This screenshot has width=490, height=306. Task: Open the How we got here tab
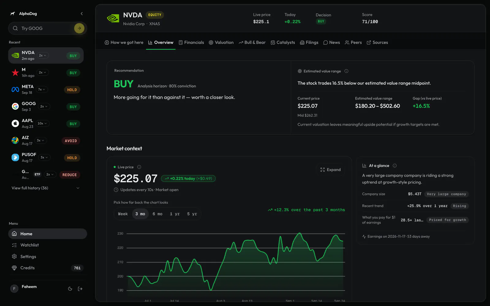[124, 43]
